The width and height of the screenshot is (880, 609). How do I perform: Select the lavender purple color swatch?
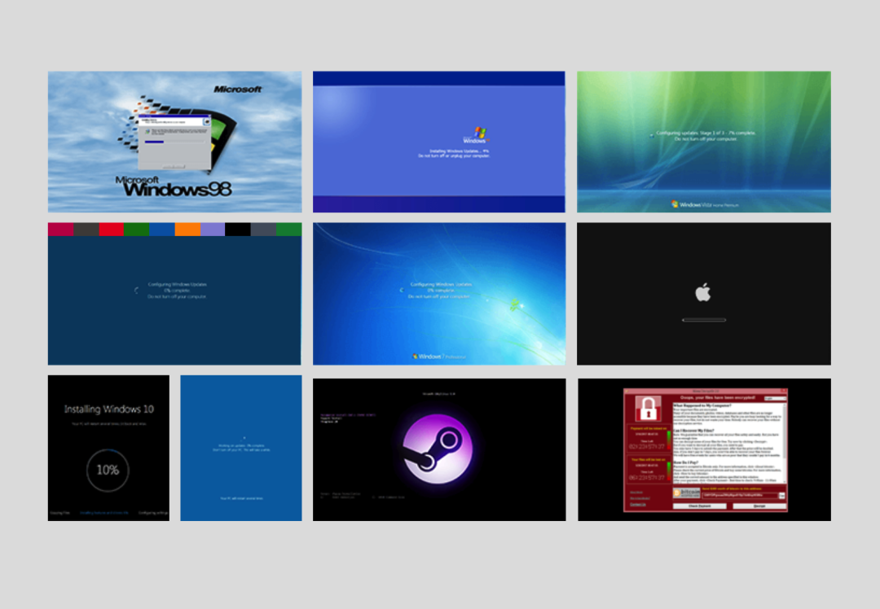click(x=213, y=230)
